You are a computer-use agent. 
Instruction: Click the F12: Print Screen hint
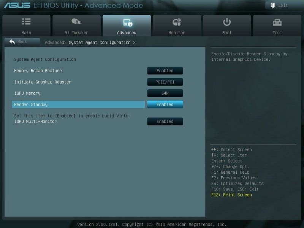[231, 195]
